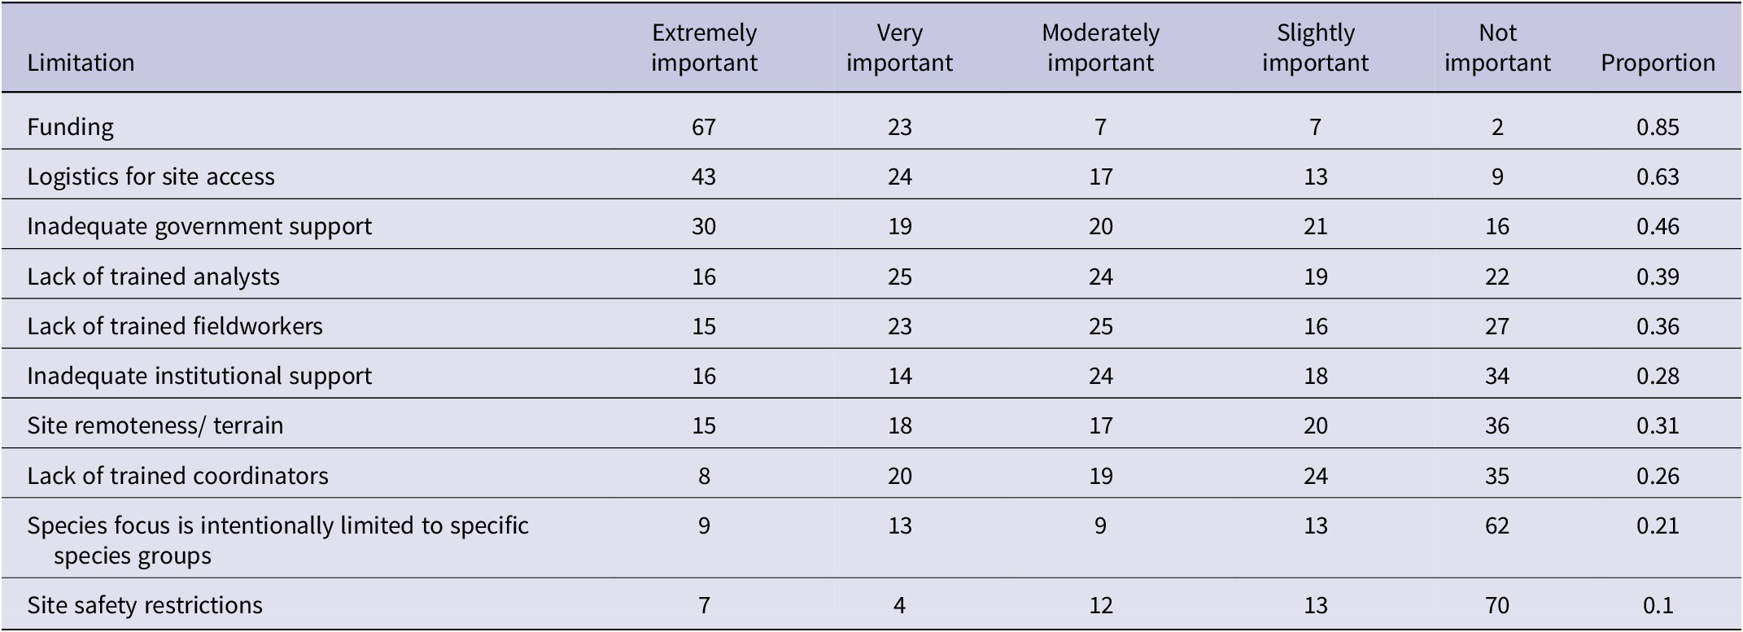Screen dimensions: 1743x632
Task: Click the 67 value in Funding row
Action: [x=704, y=127]
